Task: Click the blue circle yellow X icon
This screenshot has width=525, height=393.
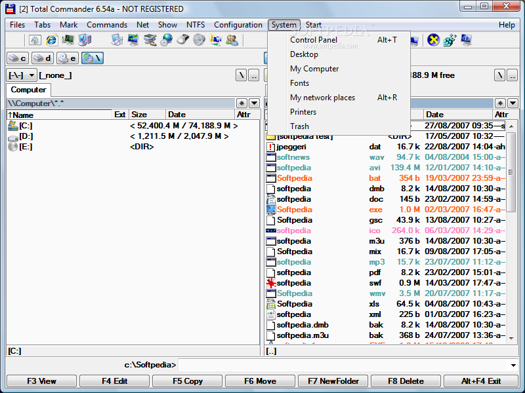Action: pyautogui.click(x=433, y=40)
